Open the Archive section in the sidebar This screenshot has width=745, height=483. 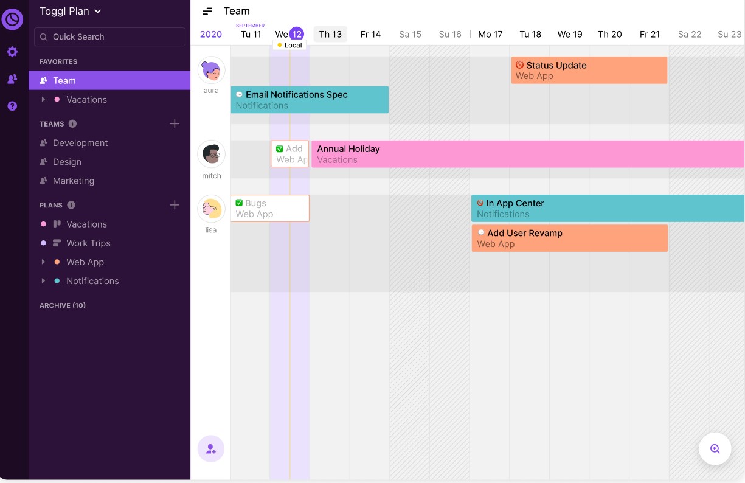coord(63,305)
